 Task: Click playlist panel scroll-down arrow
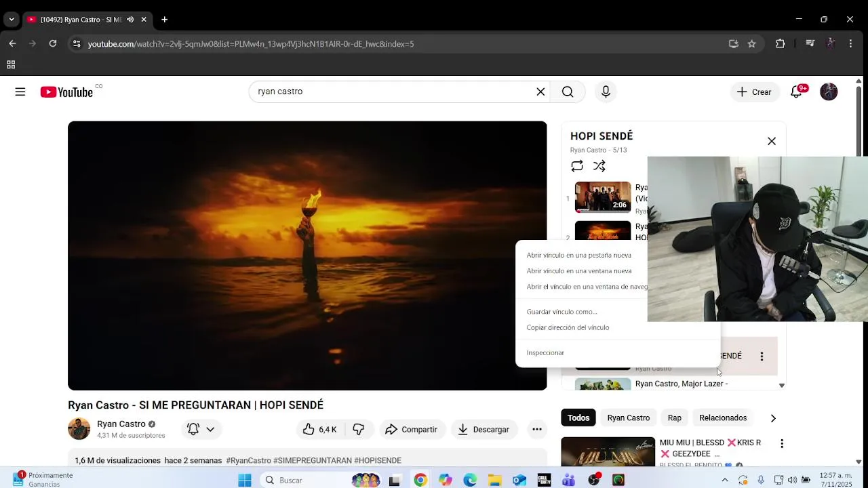point(781,386)
